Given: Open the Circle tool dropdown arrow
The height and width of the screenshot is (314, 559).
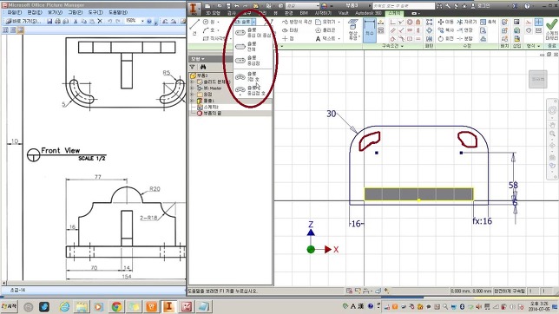Looking at the screenshot, I should (218, 22).
